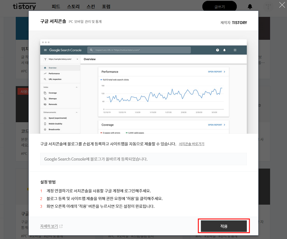Open the 자세히 보기 details link

click(49, 226)
